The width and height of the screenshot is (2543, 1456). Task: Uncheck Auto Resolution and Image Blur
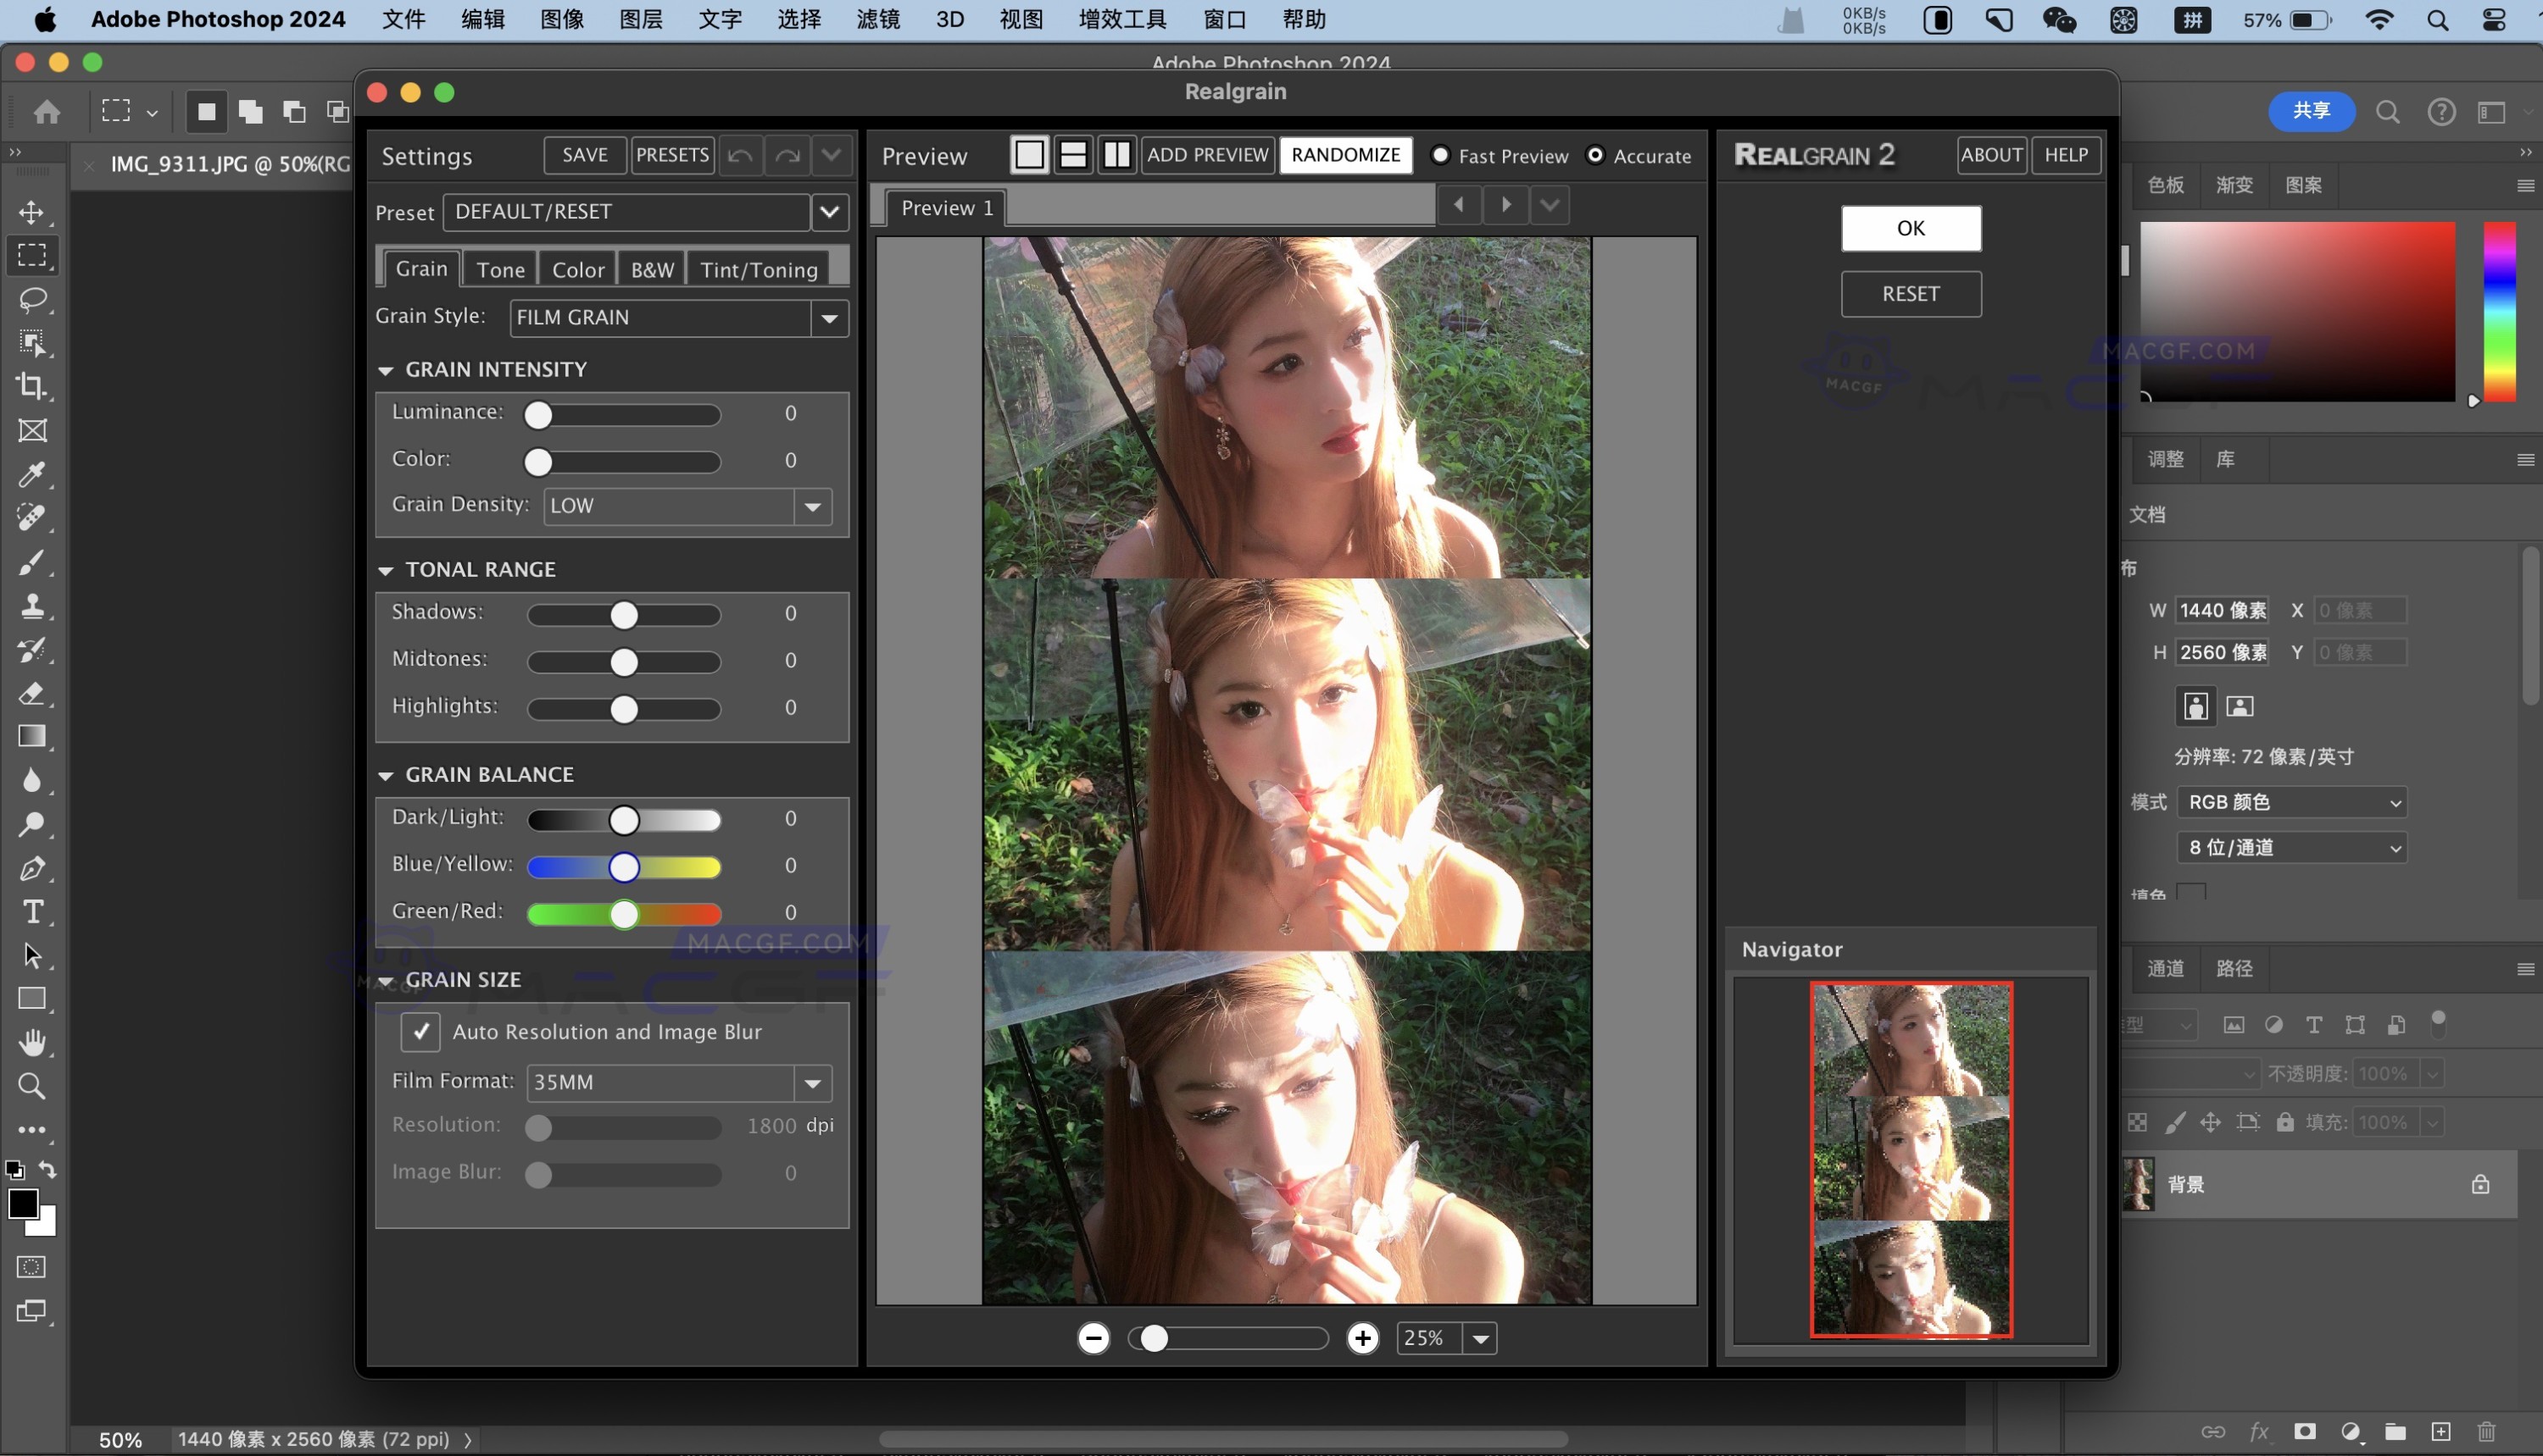(x=420, y=1031)
